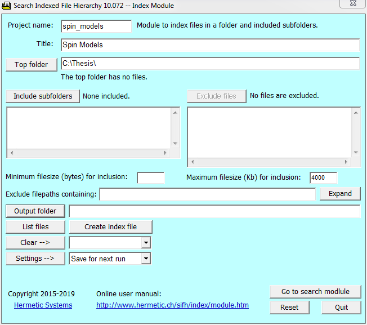367x325 pixels.
Task: Click left arrow of subfolders horizontal scrollbar
Action: (x=12, y=153)
